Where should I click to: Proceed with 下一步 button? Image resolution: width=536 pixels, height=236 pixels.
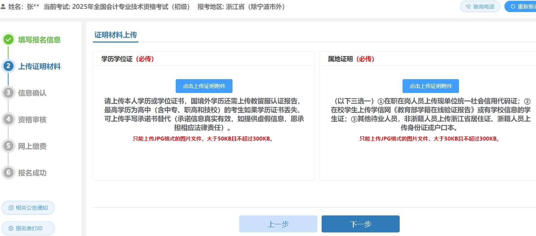[x=360, y=224]
